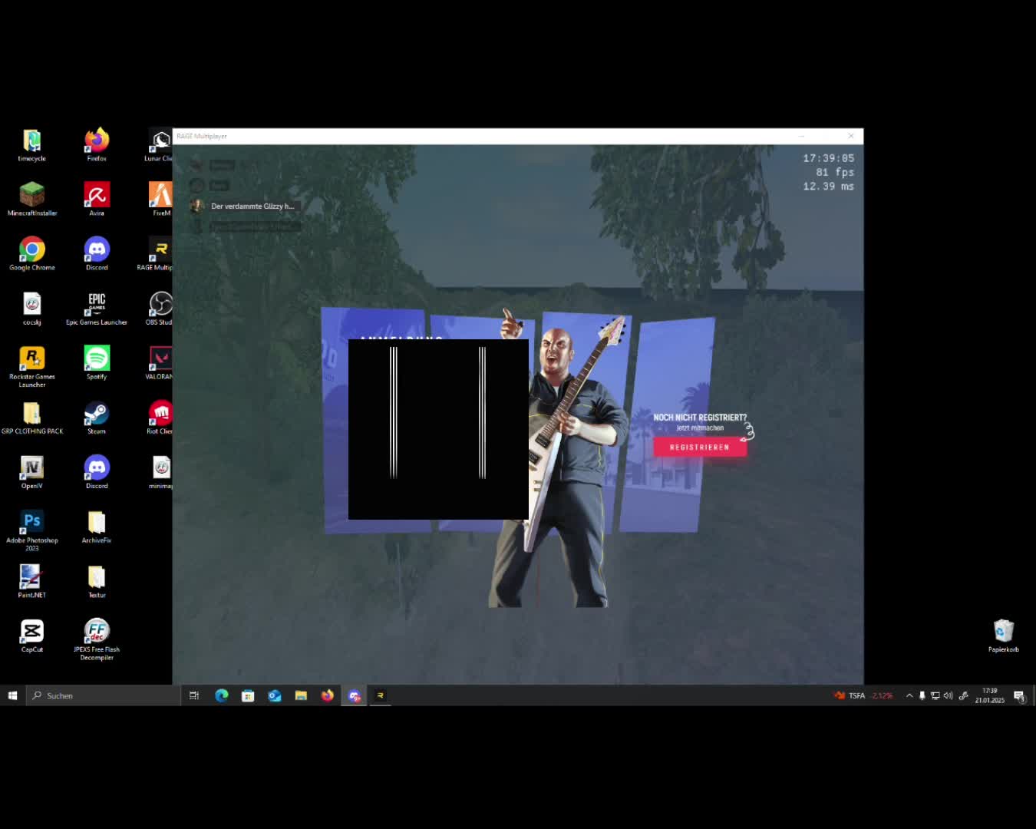Select the Avira desktop shortcut

pos(97,200)
